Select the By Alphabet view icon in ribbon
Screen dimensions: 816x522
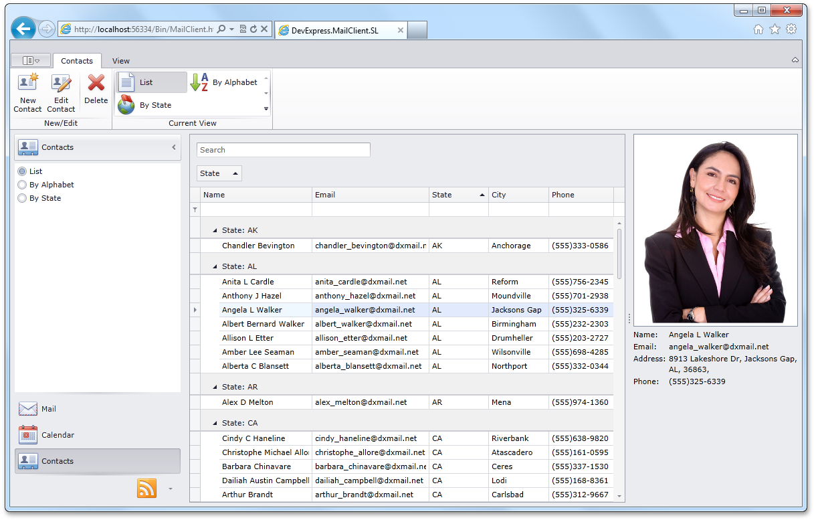pos(199,82)
